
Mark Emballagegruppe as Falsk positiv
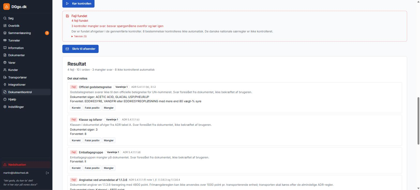(x=92, y=168)
